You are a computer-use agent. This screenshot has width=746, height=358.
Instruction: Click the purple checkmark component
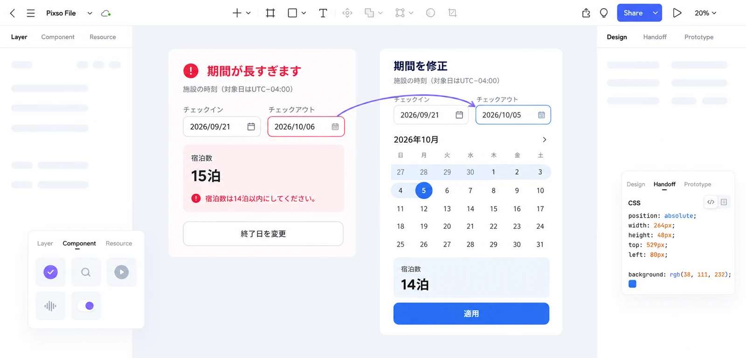click(x=50, y=272)
